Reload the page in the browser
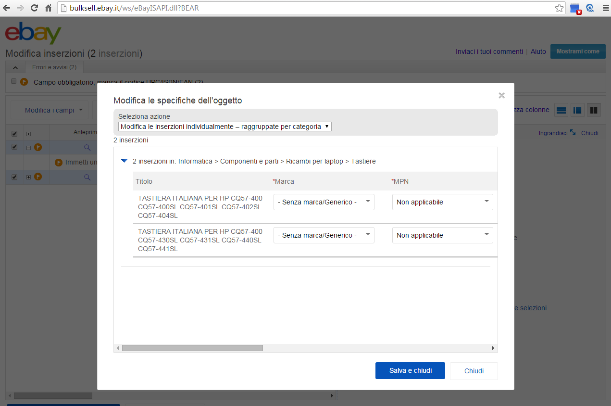Viewport: 611px width, 406px height. (x=34, y=8)
